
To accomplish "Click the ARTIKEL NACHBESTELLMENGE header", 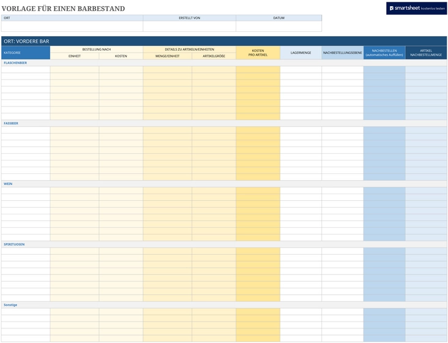I will (x=426, y=53).
